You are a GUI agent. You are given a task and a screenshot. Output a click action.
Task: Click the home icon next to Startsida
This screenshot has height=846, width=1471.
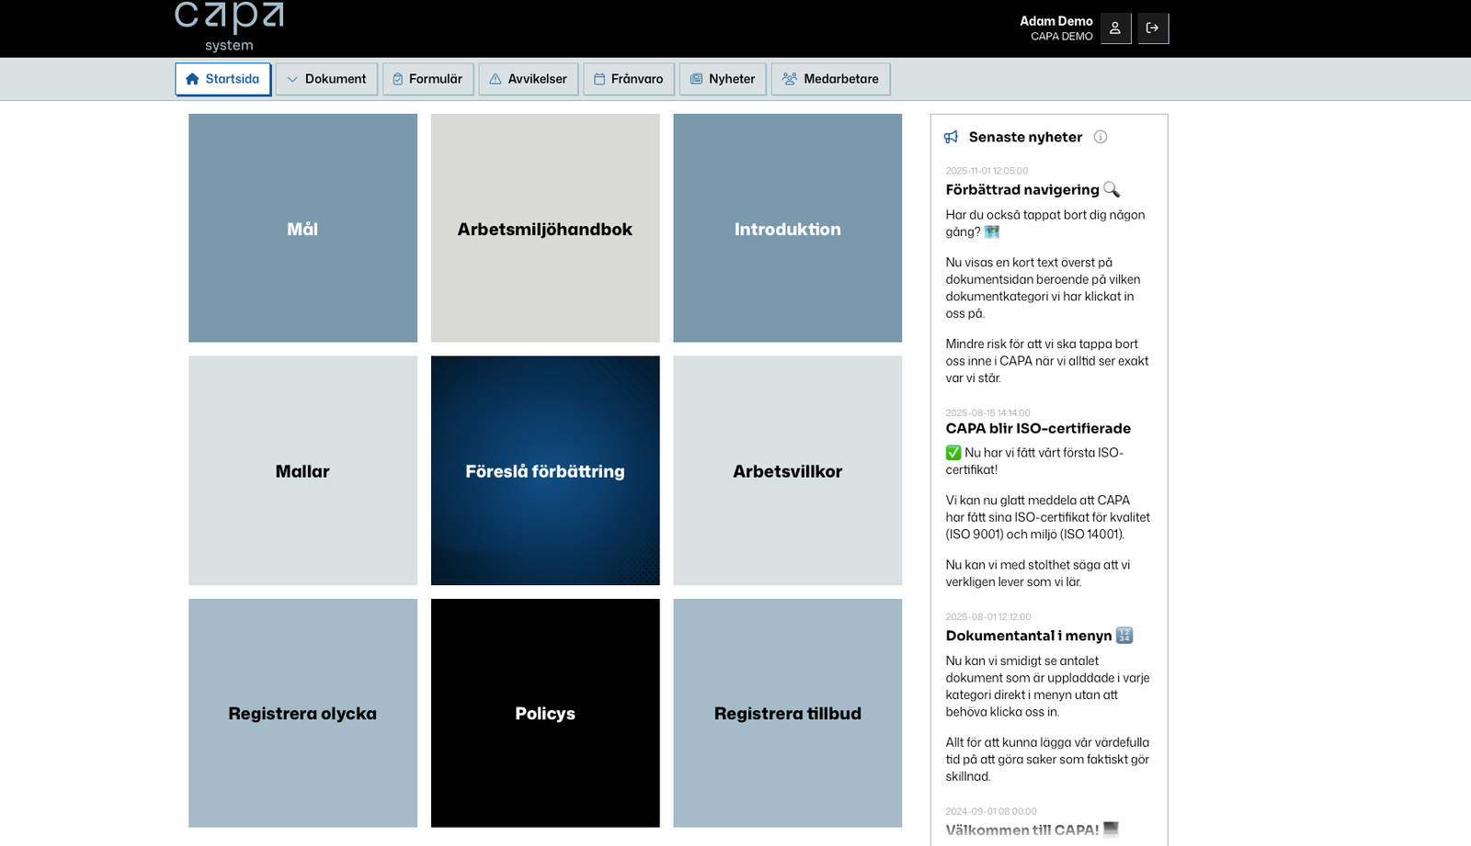pos(193,79)
